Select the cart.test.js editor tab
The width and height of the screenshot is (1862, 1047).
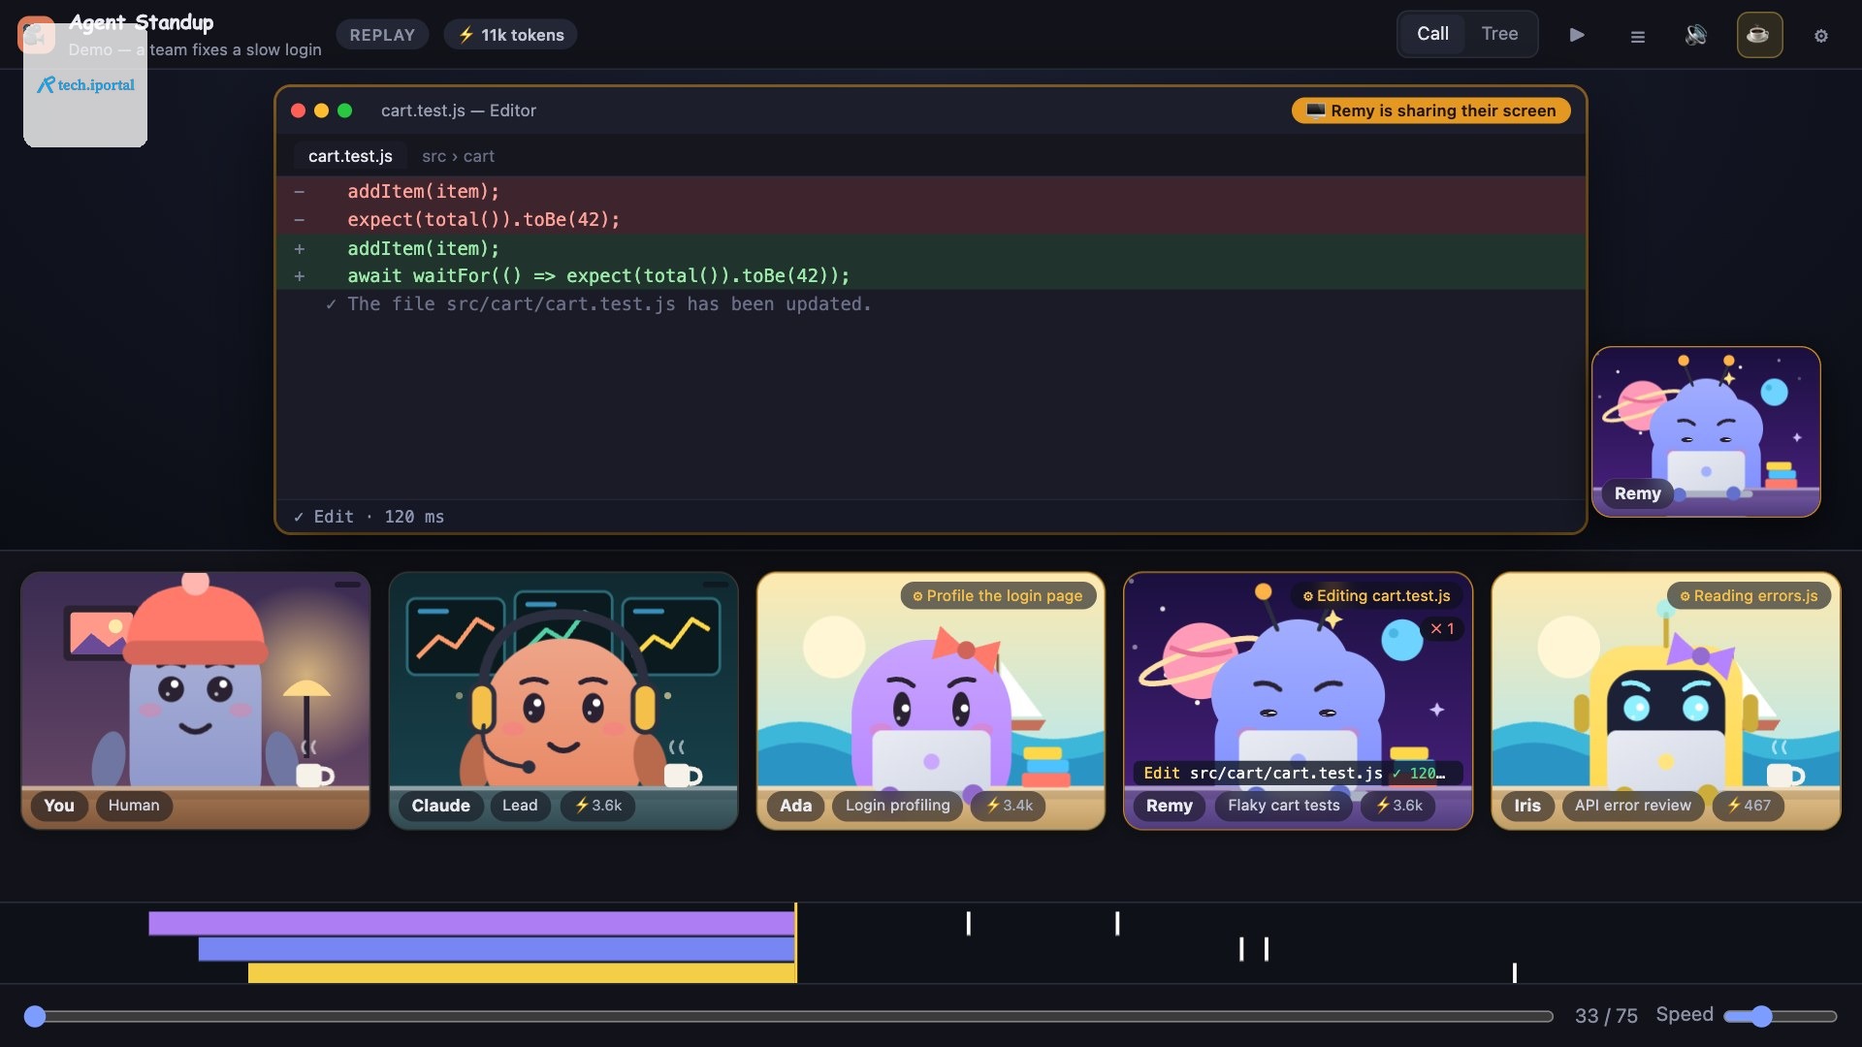click(350, 156)
